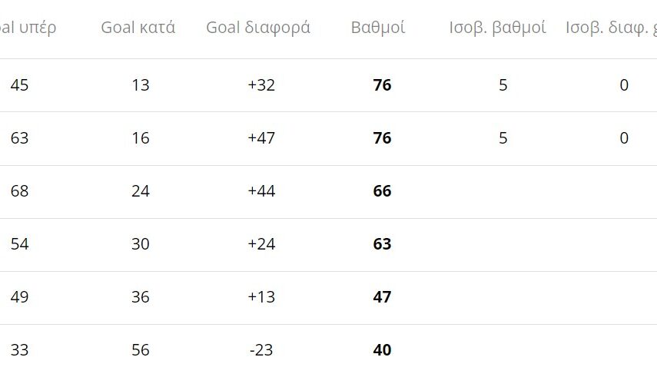Screen dimensions: 657x377
Task: Click the cut-off "Ισοβ. διαφ." column header
Action: point(611,28)
